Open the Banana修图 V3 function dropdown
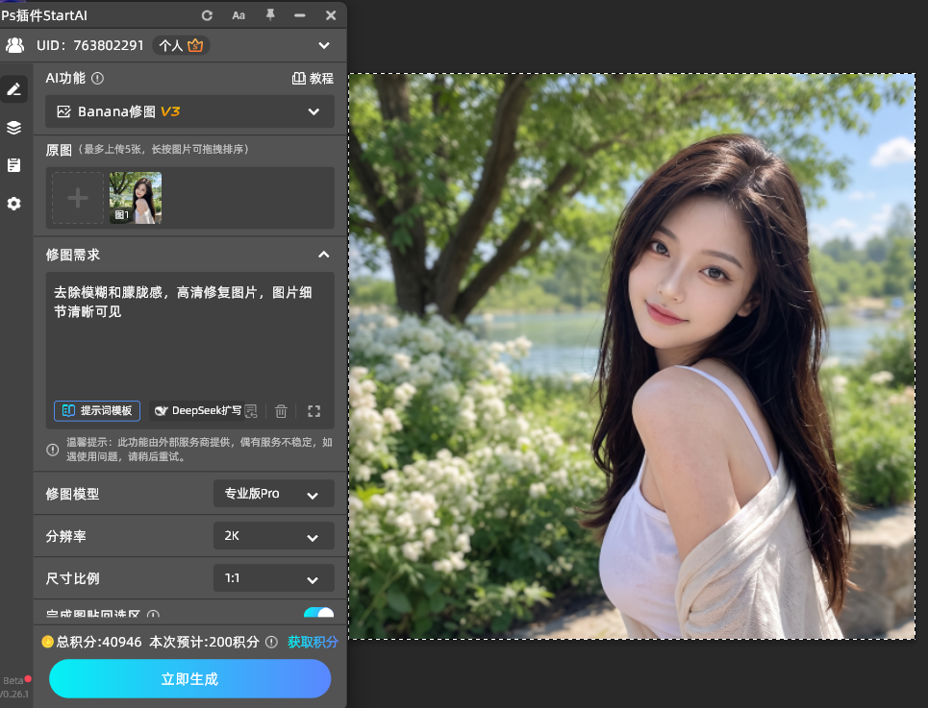Image resolution: width=928 pixels, height=708 pixels. pos(190,111)
